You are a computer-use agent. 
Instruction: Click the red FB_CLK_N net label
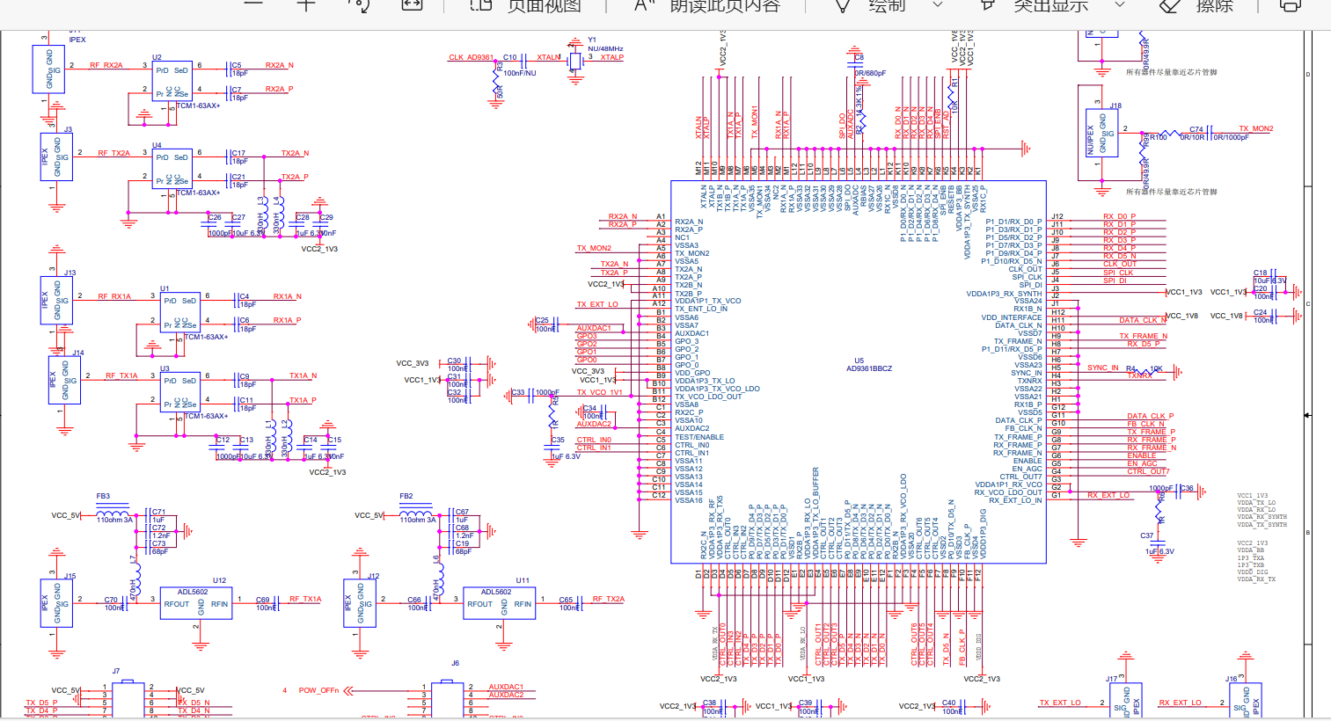[x=1145, y=424]
